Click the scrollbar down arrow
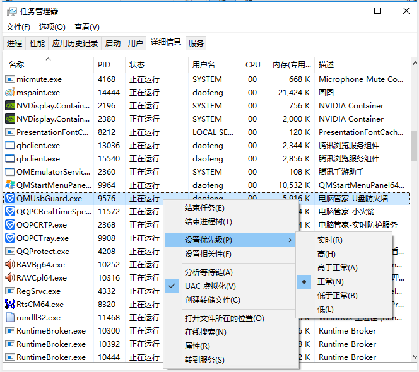The image size is (419, 372). [x=415, y=357]
